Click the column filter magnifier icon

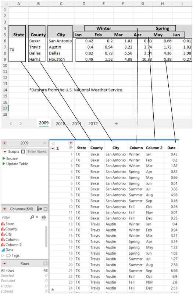point(32,217)
